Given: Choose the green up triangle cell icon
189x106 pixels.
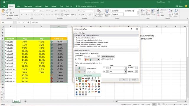Looking at the screenshot, I should [89, 92].
